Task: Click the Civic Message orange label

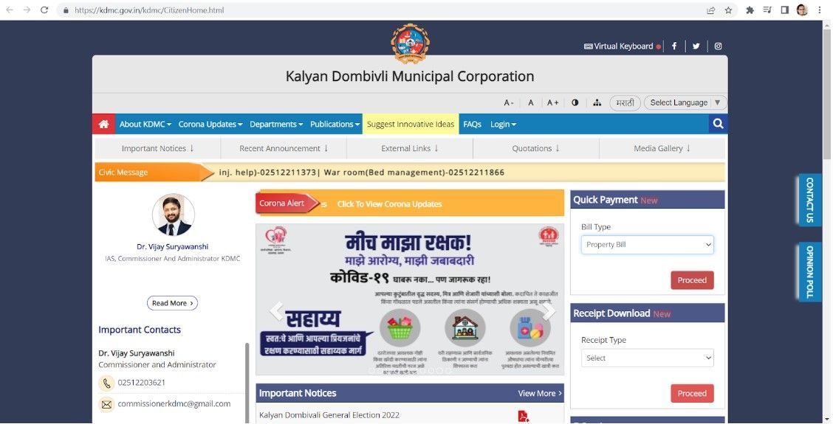Action: [154, 173]
